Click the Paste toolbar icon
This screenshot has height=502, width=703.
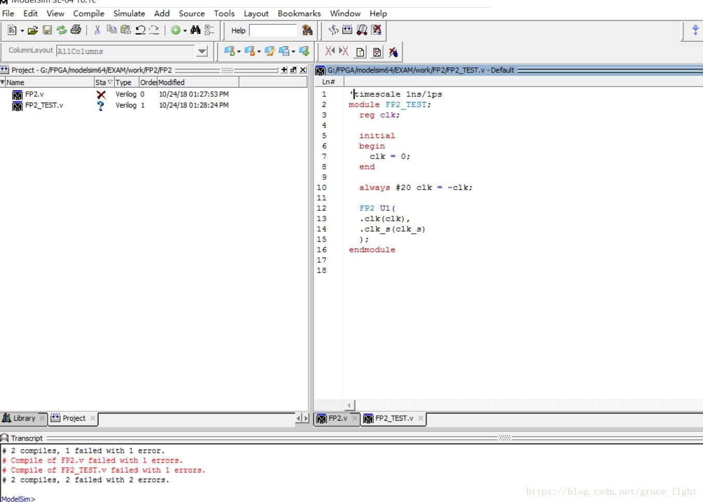(x=126, y=30)
